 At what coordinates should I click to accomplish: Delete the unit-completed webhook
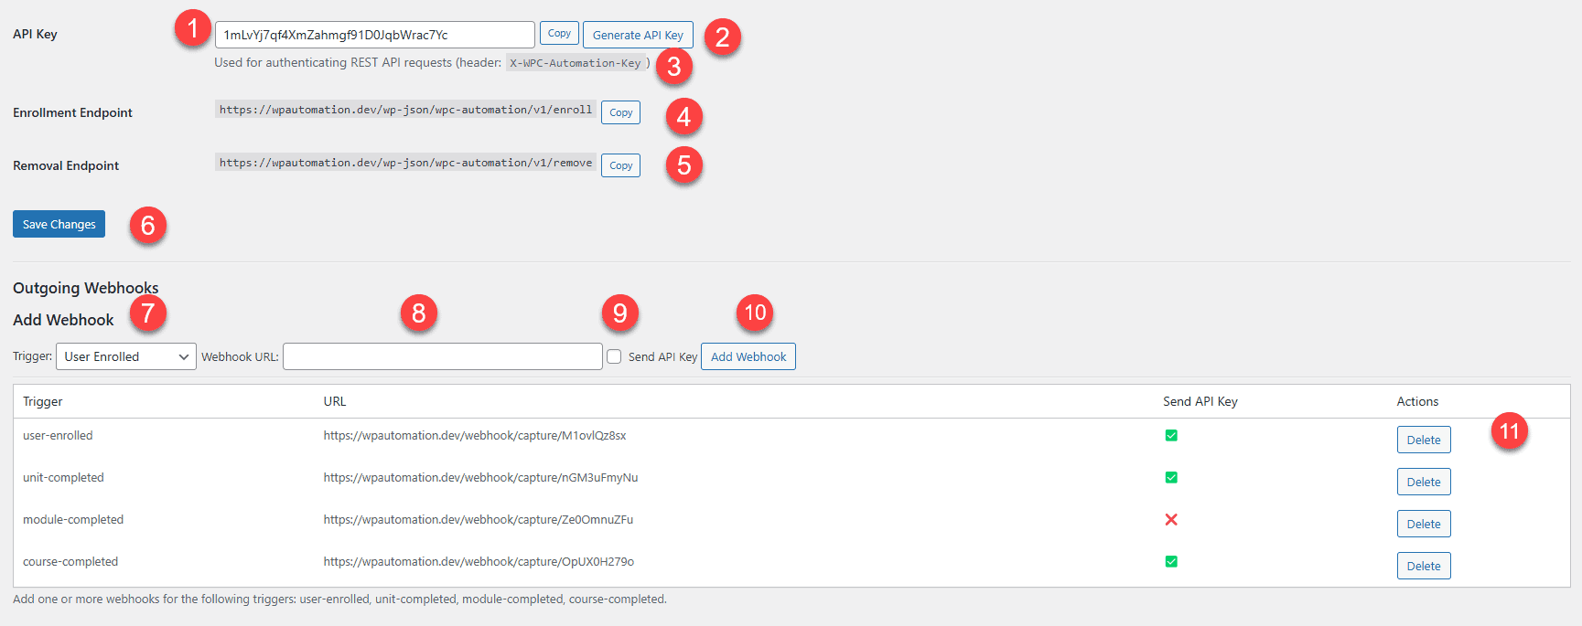[x=1424, y=482]
